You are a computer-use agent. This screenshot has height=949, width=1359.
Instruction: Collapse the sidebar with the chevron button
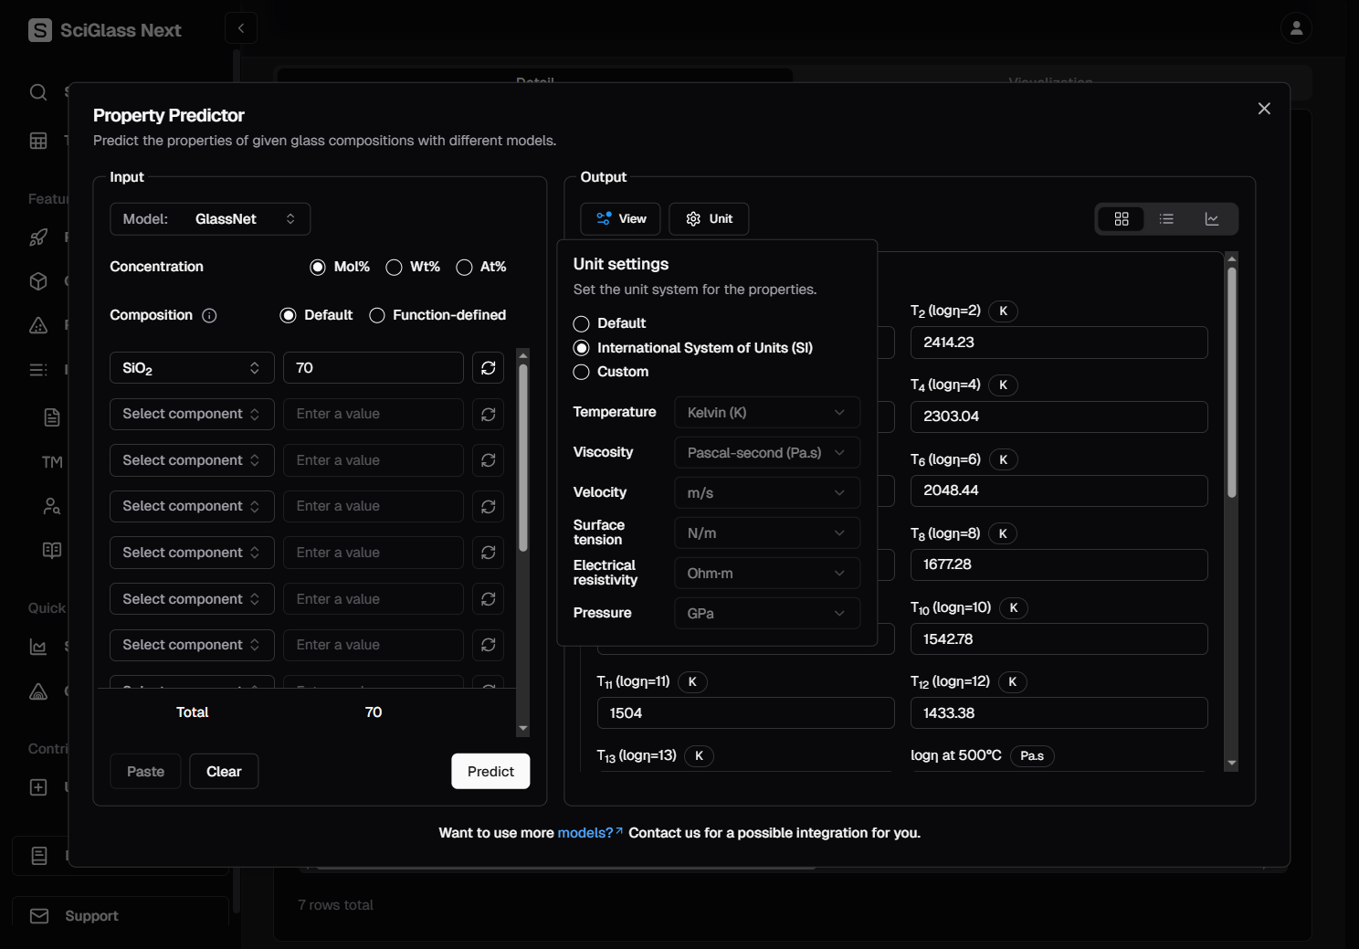click(241, 28)
